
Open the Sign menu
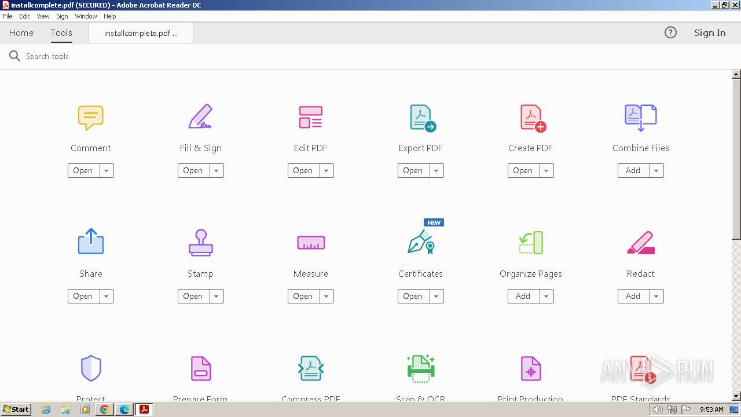62,16
